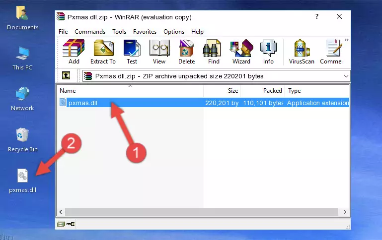Image resolution: width=382 pixels, height=240 pixels.
Task: Open the View file tool
Action: pyautogui.click(x=159, y=52)
